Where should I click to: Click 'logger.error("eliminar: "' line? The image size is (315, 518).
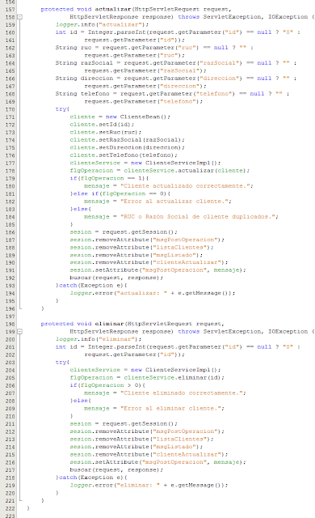(x=149, y=486)
